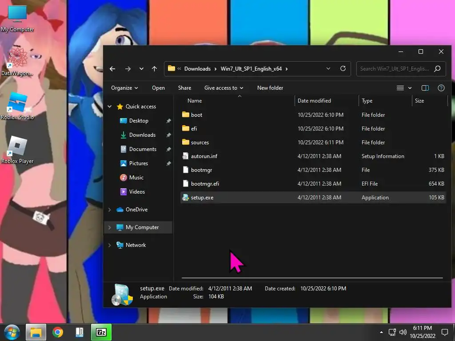Open DataWagon desktop shortcut
Screen dimensions: 455x341
(17, 62)
